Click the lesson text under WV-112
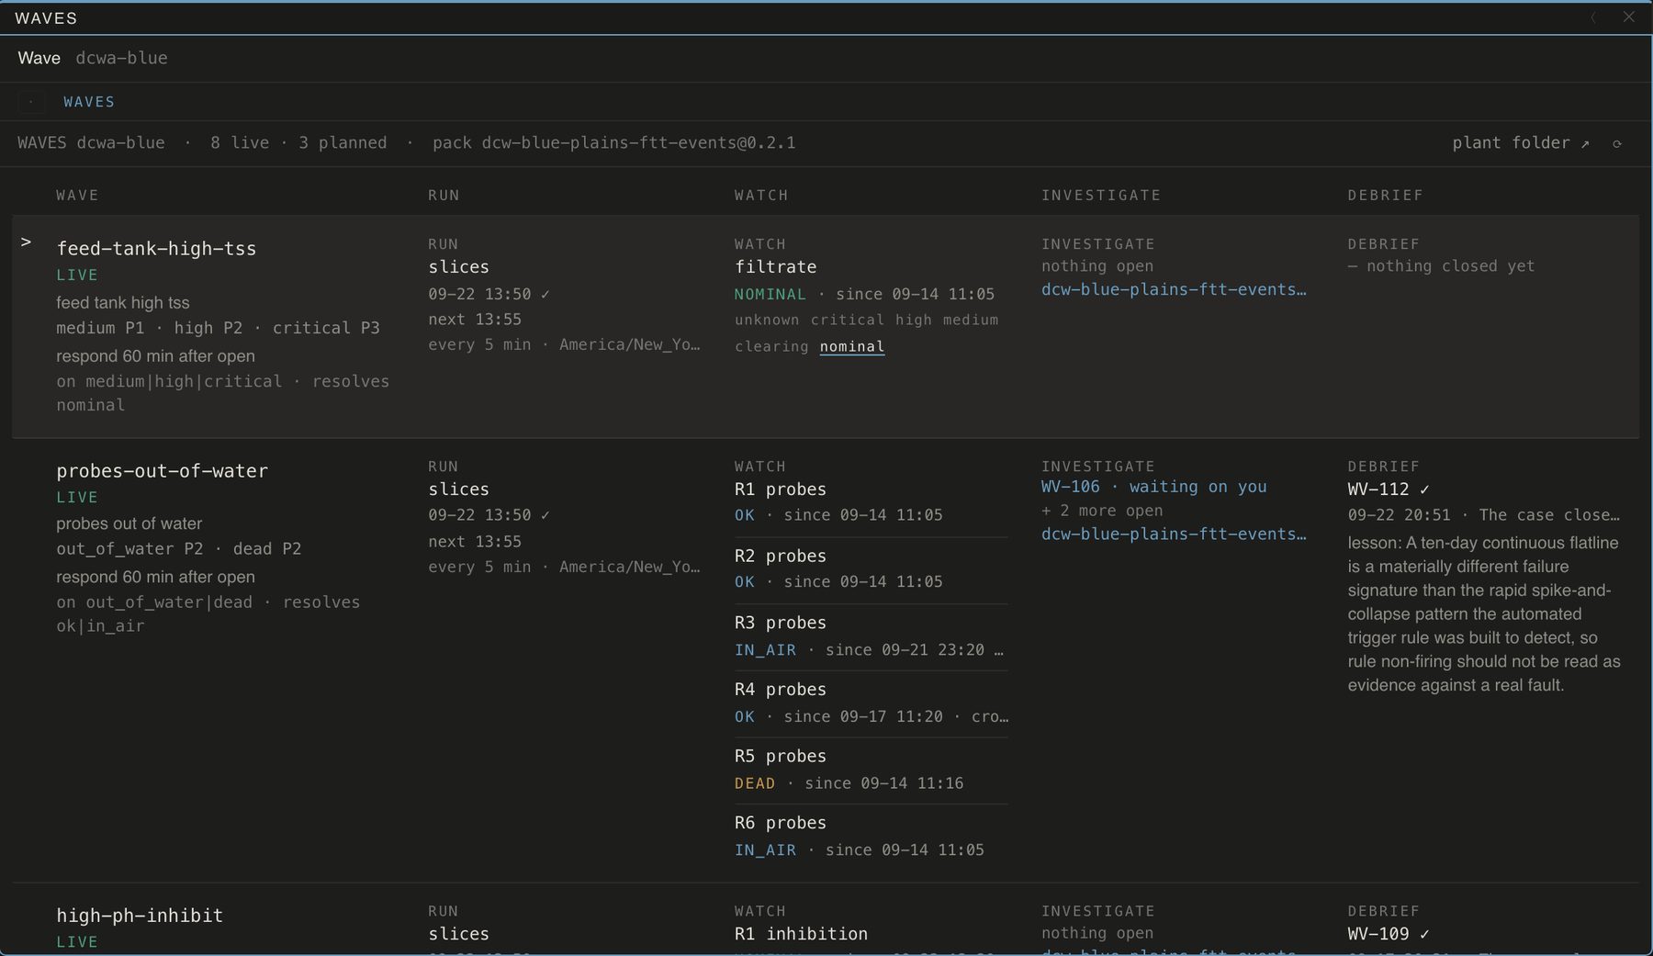1653x956 pixels. 1484,614
